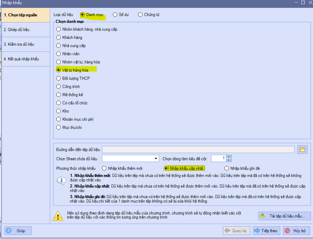Select the Nhà cung cấp category option

coord(59,46)
